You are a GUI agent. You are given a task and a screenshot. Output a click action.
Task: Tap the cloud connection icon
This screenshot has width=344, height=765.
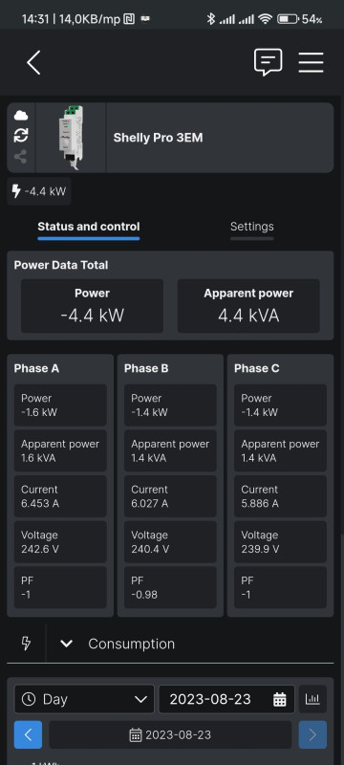coord(21,116)
